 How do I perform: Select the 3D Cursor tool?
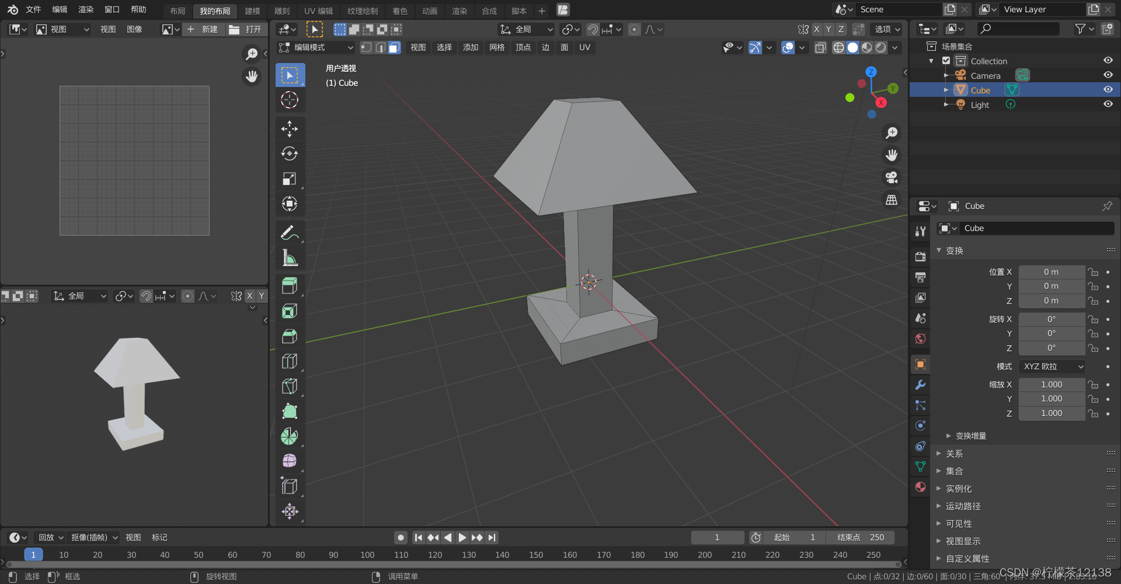click(x=290, y=100)
